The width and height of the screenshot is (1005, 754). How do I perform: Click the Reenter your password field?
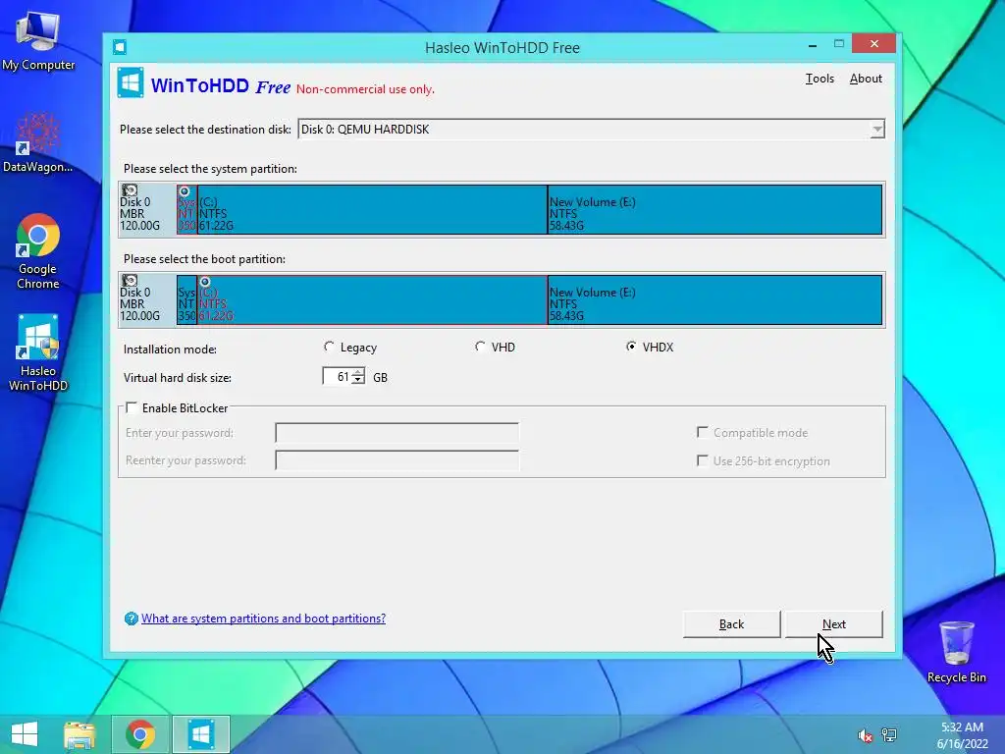(397, 460)
